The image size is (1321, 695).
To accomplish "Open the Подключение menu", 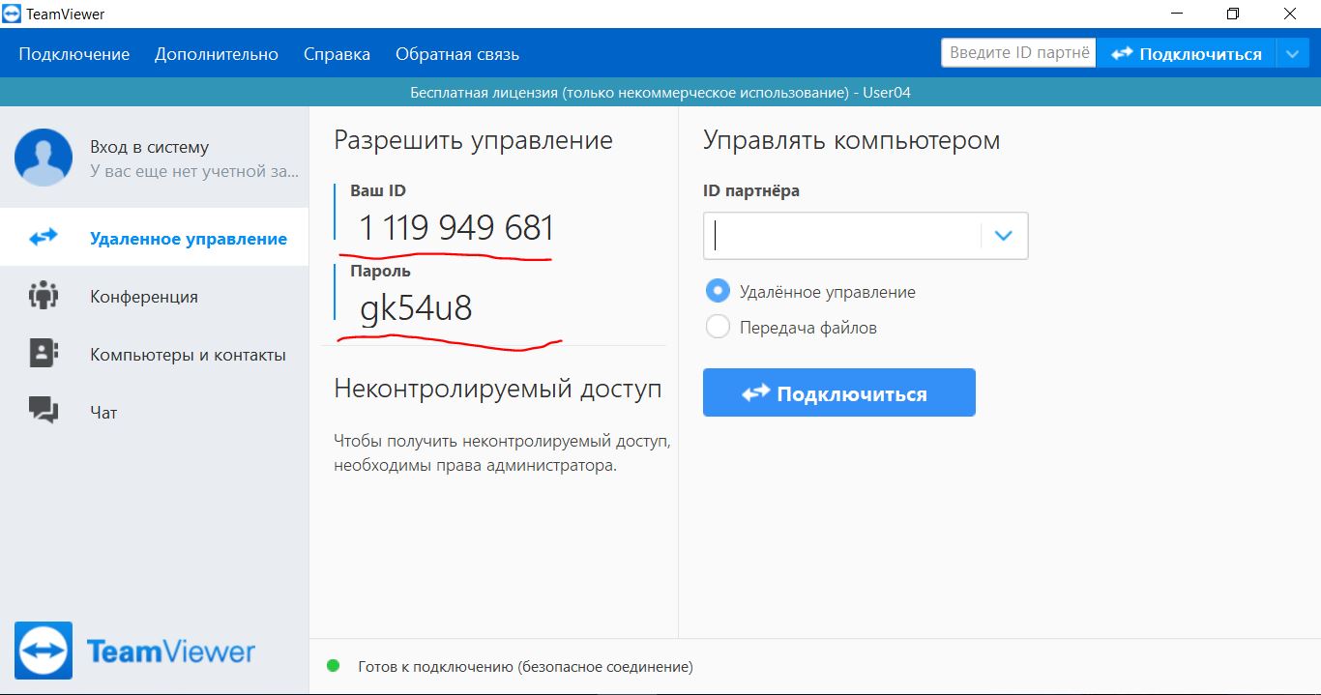I will (x=74, y=54).
